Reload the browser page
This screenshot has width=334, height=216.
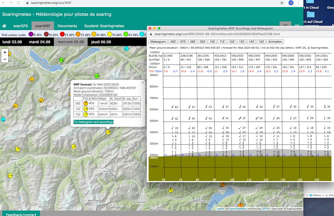coord(18,3)
